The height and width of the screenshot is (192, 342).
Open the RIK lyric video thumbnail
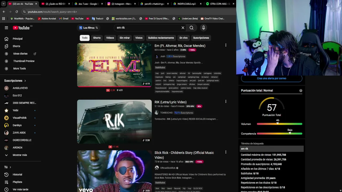pyautogui.click(x=114, y=122)
